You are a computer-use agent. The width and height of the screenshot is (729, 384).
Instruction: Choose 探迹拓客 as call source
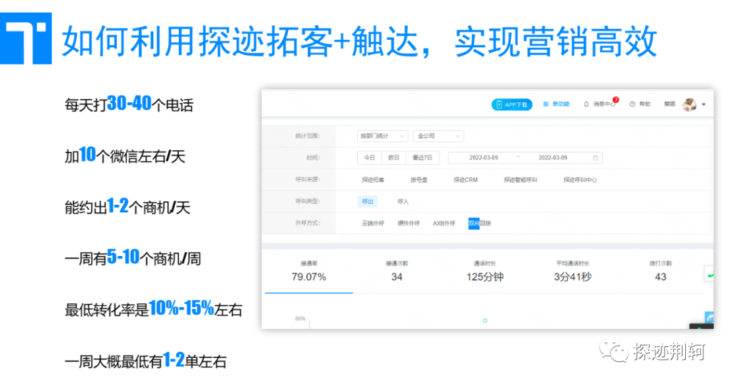pos(373,180)
